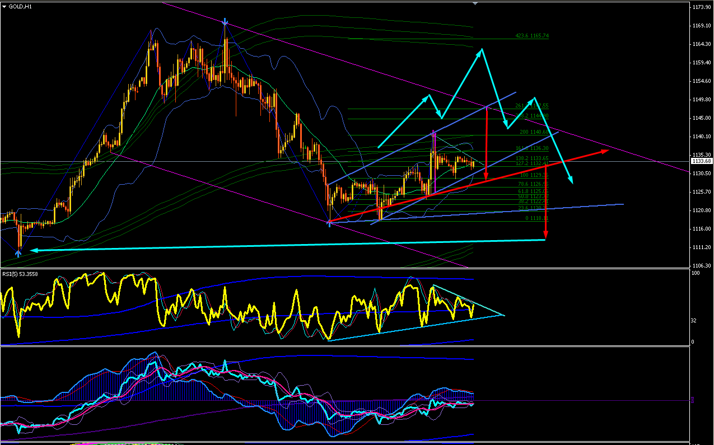Click price scale value 1106.30

[x=701, y=266]
